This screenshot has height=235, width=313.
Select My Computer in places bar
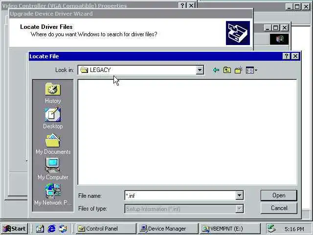tap(53, 169)
